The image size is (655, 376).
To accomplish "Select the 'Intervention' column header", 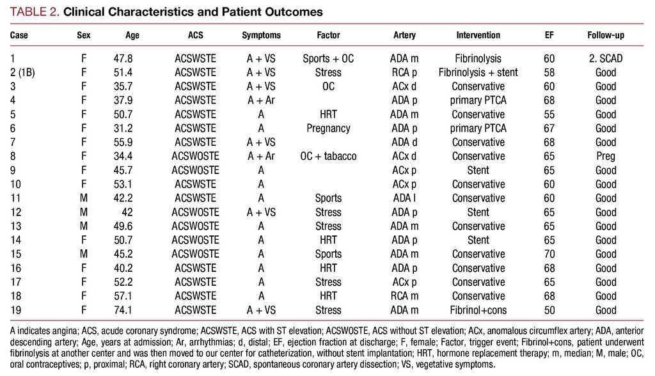I will click(x=478, y=35).
